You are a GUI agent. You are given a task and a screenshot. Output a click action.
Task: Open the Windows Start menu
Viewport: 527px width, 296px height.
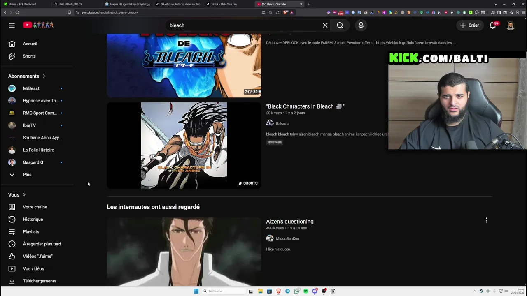(x=196, y=291)
